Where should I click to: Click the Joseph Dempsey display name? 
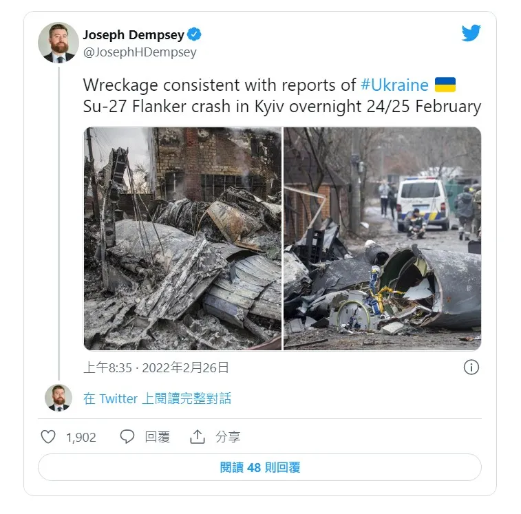click(x=134, y=34)
